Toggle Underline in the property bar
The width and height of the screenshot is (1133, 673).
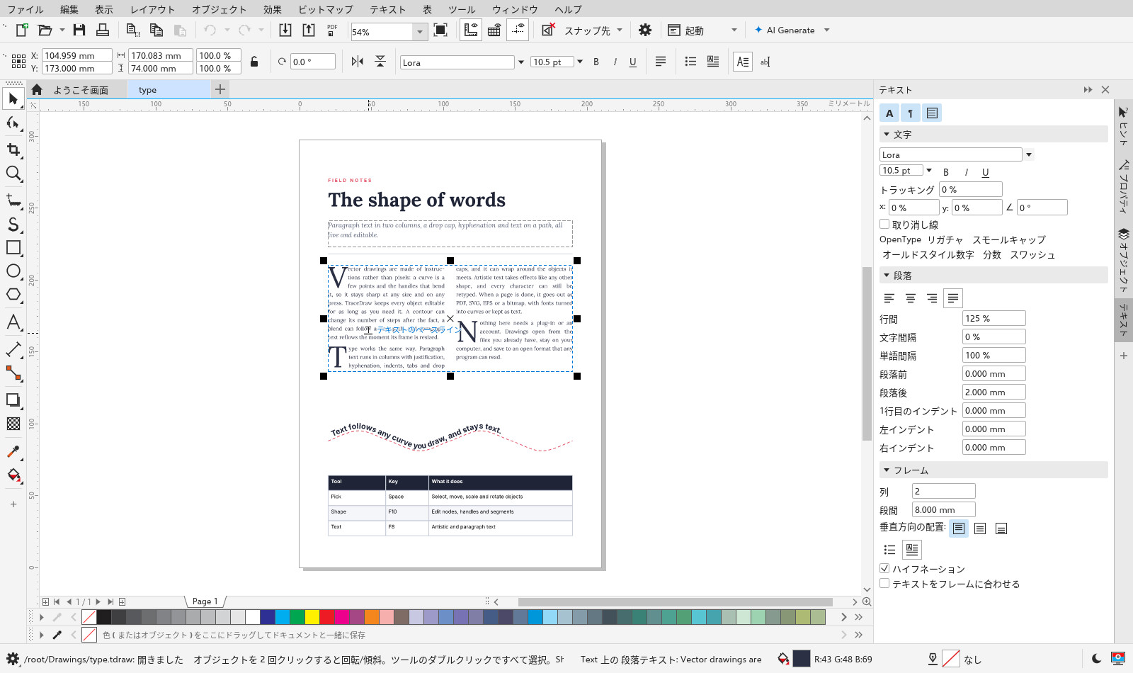[633, 62]
